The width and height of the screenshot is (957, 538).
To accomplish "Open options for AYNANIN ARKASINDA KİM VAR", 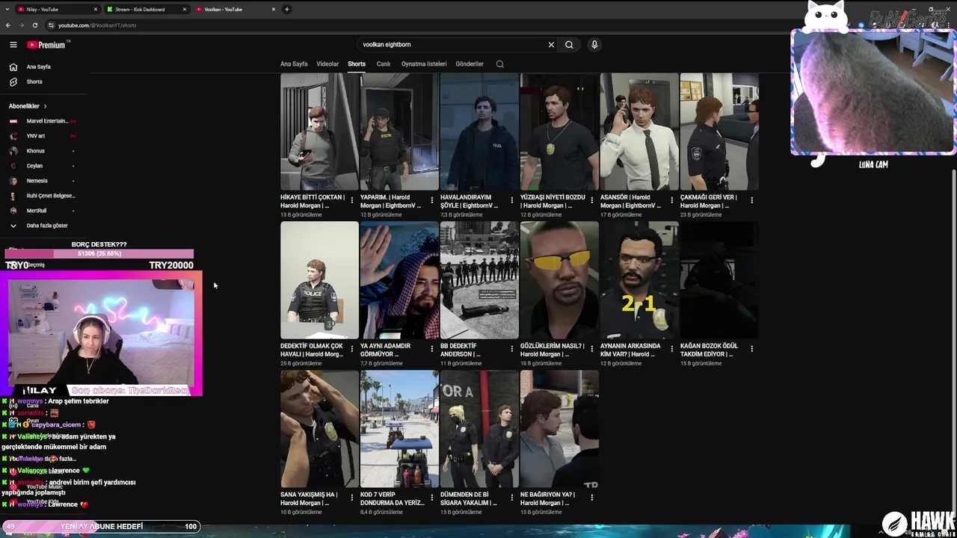I will coord(671,349).
